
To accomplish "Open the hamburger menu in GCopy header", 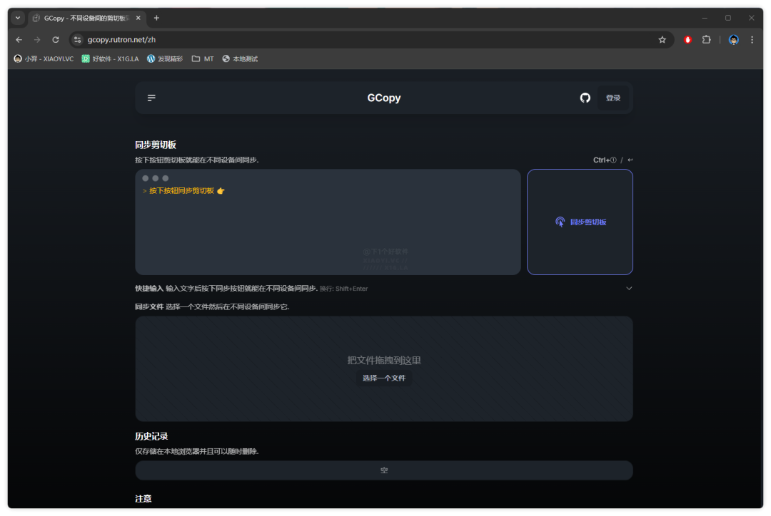I will pos(151,98).
